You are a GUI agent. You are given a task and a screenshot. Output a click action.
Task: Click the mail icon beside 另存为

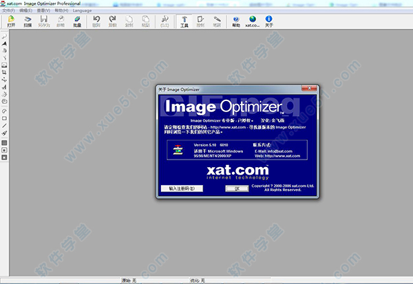click(61, 21)
